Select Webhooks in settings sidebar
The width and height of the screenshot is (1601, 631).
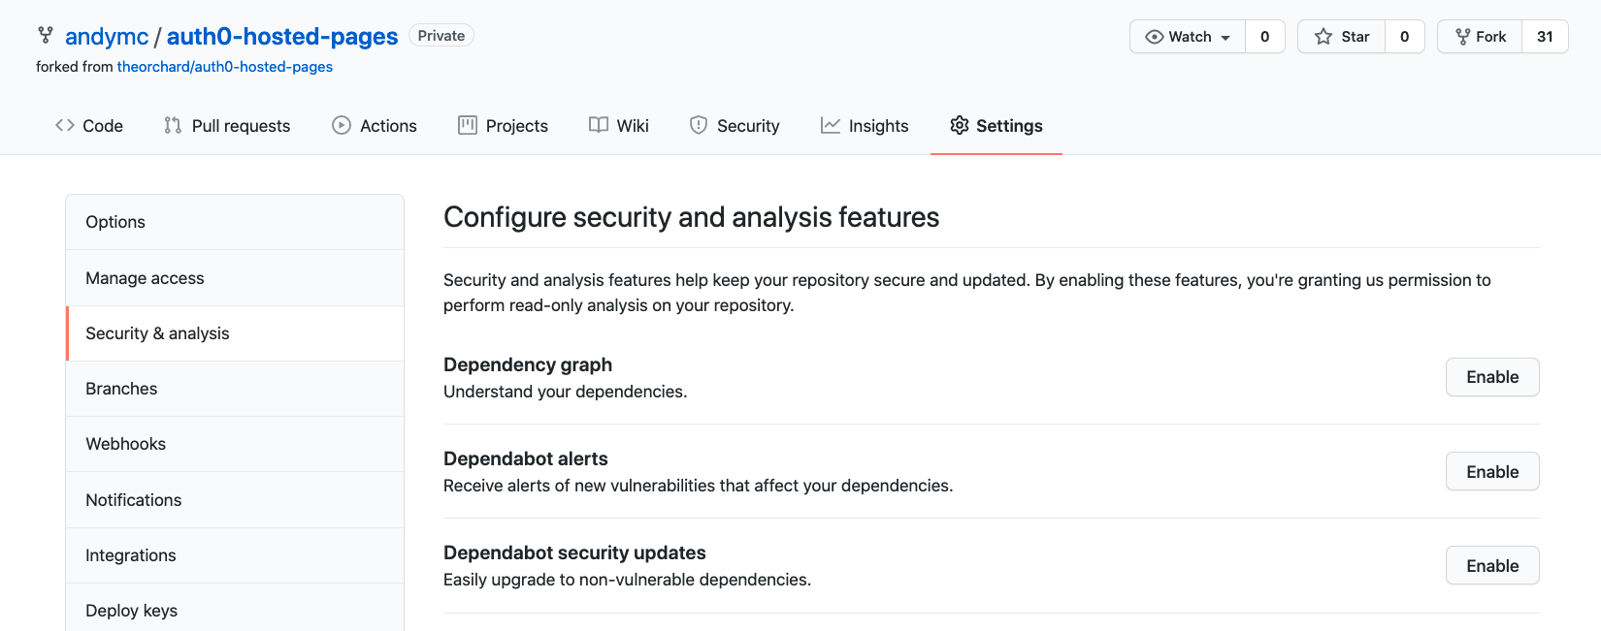click(235, 444)
